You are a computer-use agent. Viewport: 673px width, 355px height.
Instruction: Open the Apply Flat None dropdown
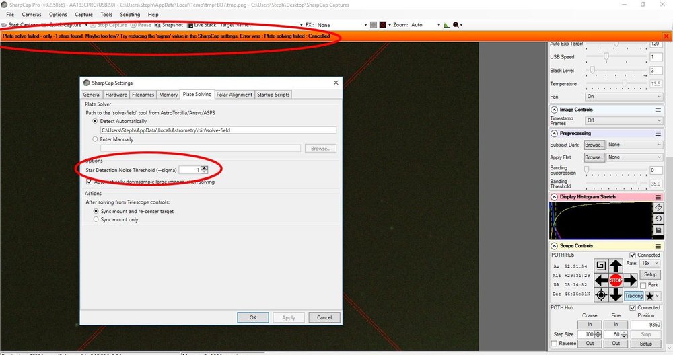[x=635, y=157]
